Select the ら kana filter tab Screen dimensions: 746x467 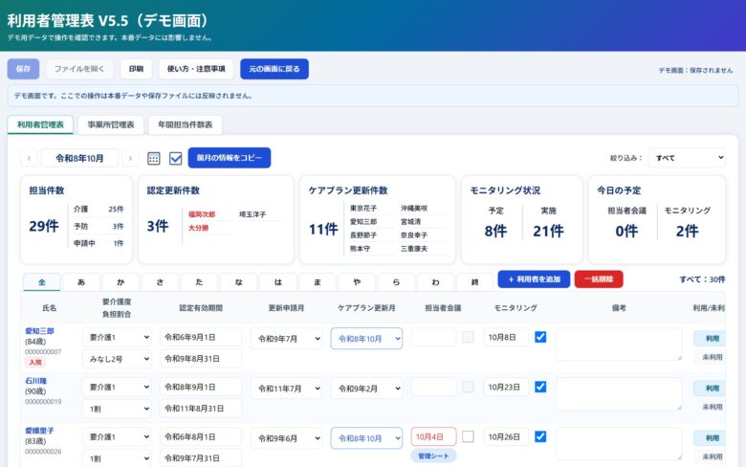396,281
